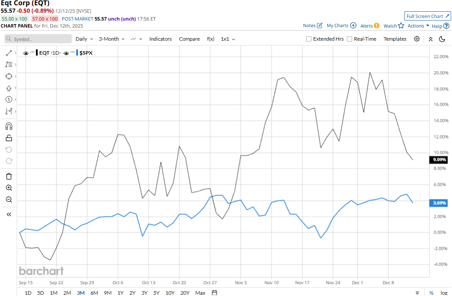Select the 2M time range
Viewport: 452px width, 296px height.
(x=67, y=293)
